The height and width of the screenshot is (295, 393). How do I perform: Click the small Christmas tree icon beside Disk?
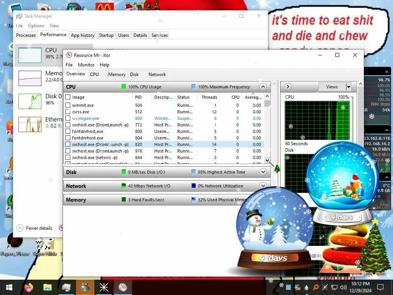point(277,168)
